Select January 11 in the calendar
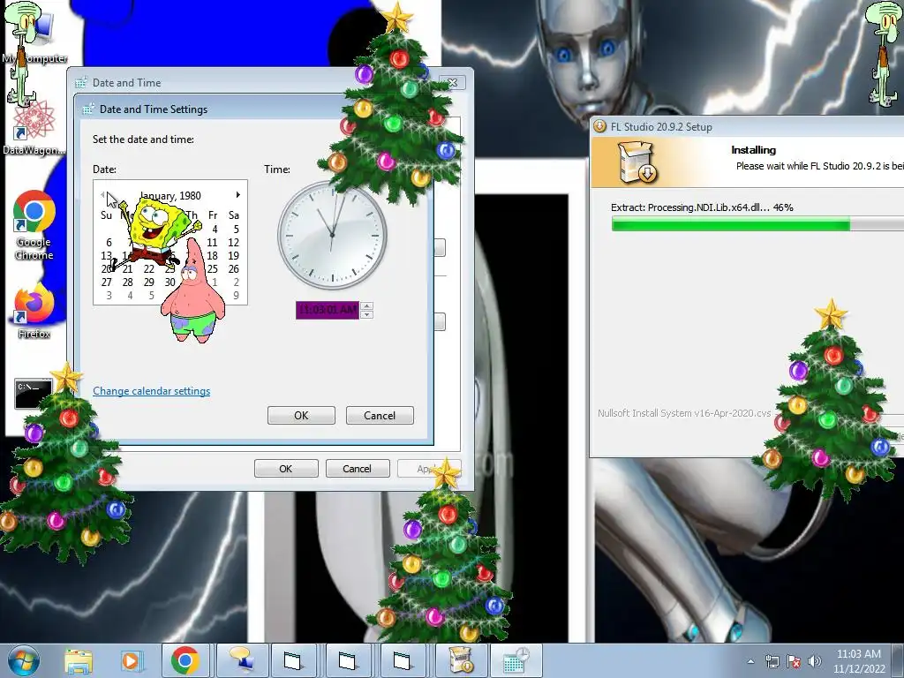Viewport: 904px width, 678px height. (x=212, y=243)
